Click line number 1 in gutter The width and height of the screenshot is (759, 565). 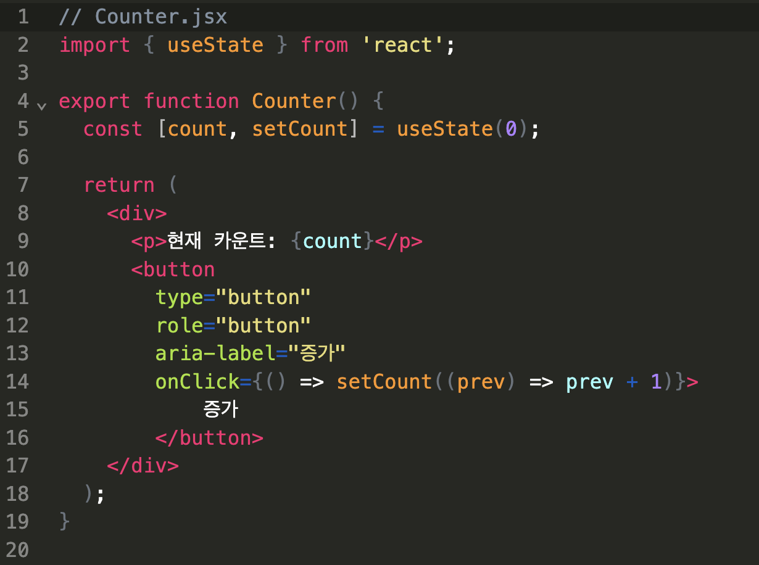[23, 17]
